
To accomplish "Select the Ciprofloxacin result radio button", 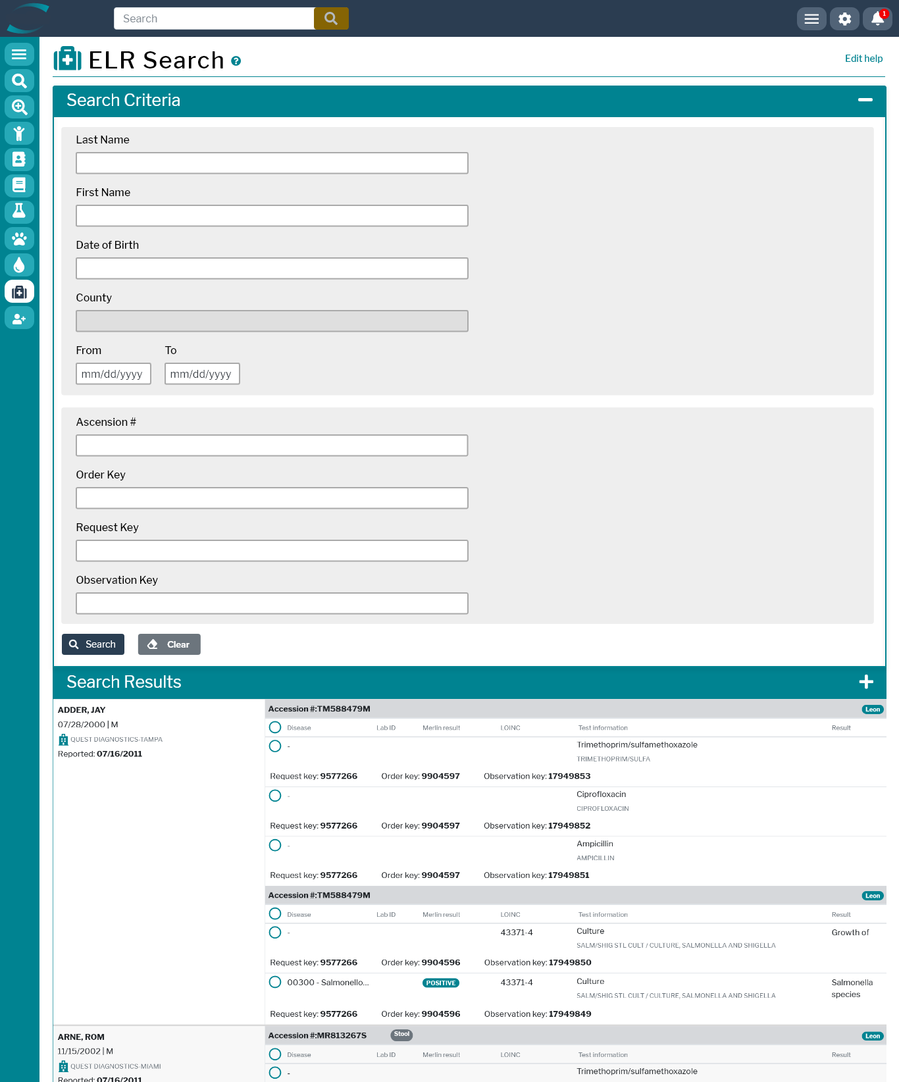I will [275, 796].
